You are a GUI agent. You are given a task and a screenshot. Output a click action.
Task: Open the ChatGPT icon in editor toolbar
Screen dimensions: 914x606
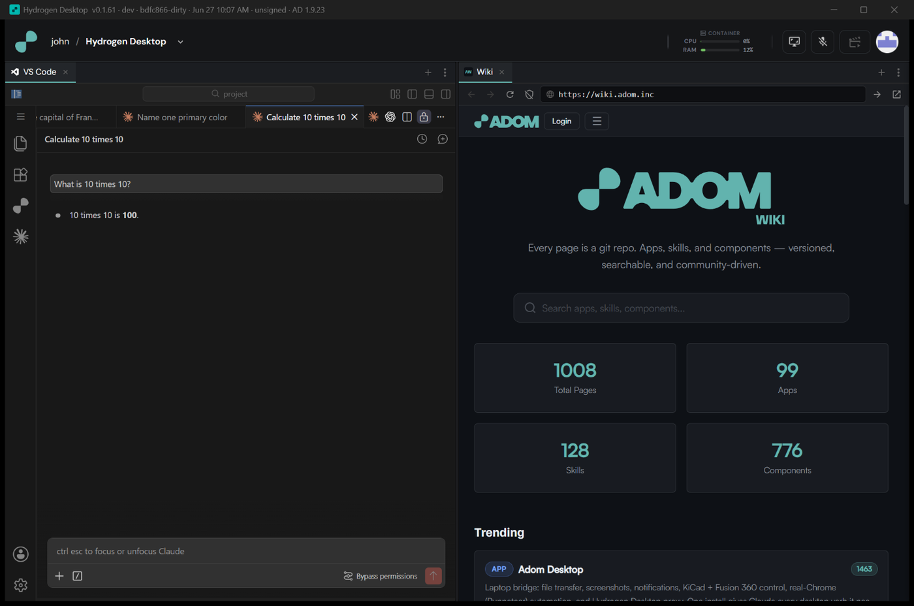pyautogui.click(x=390, y=117)
